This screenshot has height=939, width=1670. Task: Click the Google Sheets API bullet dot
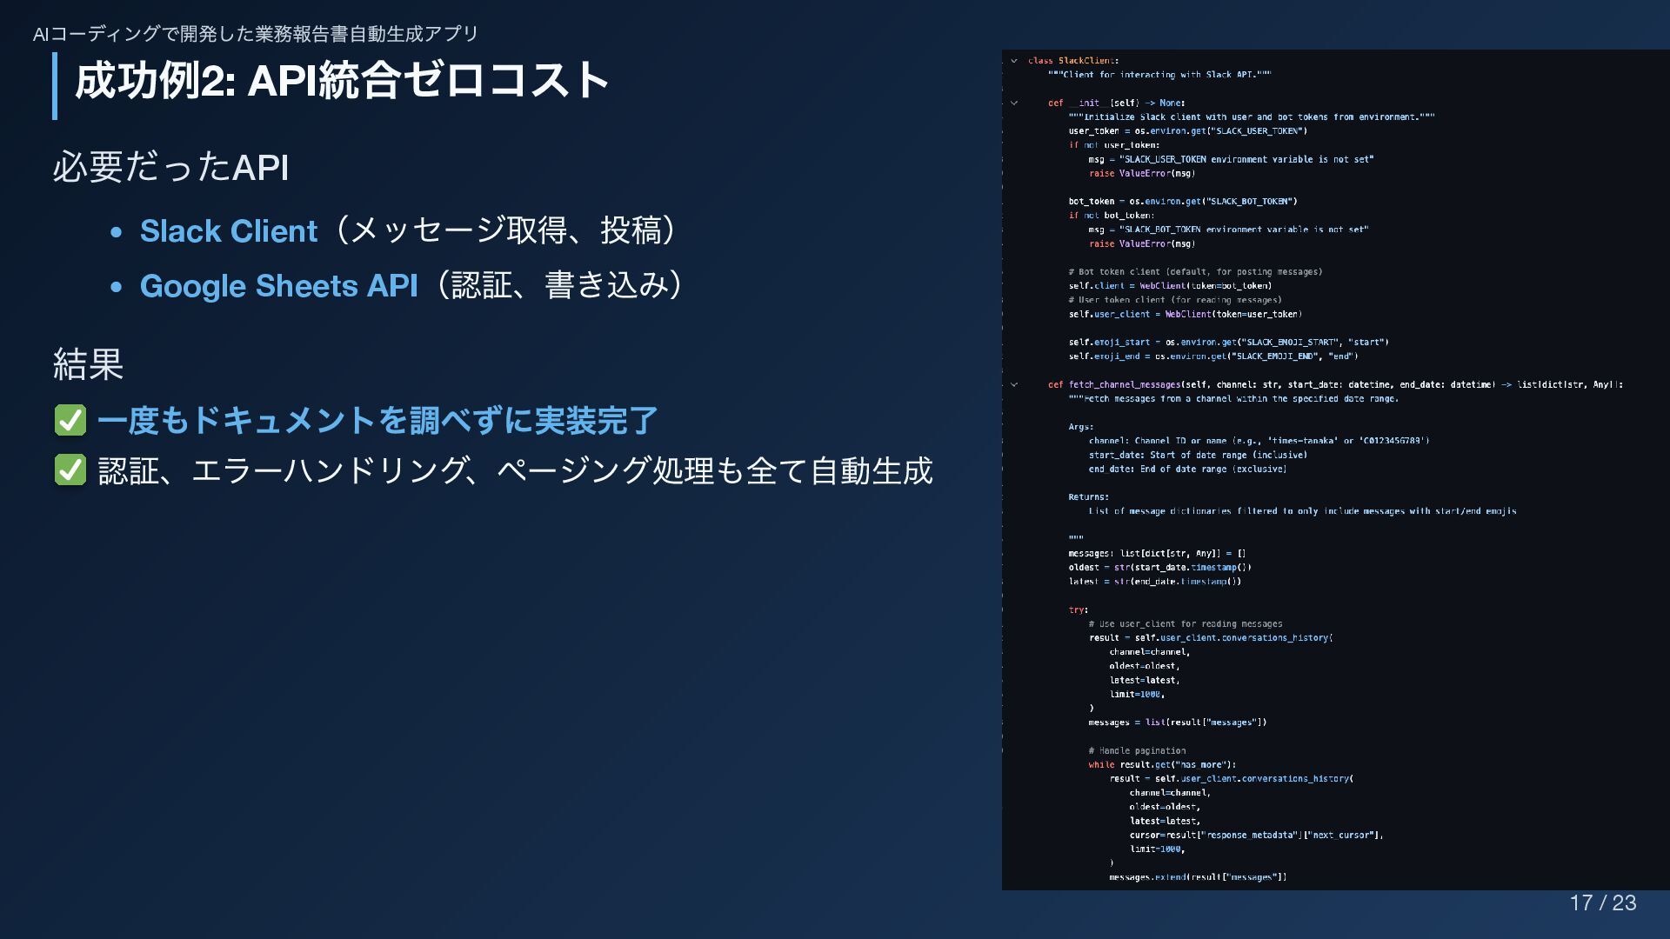click(x=117, y=287)
